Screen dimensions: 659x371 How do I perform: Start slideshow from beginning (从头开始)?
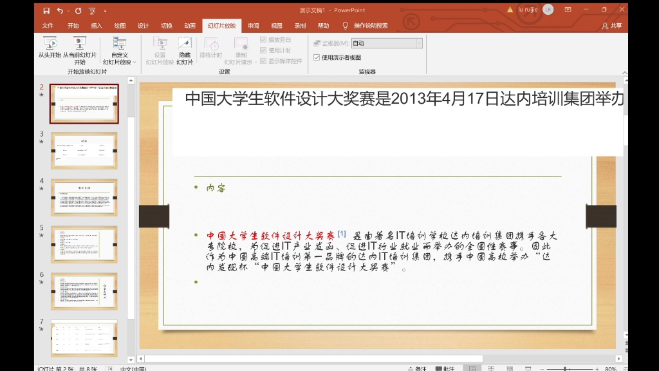(x=50, y=47)
